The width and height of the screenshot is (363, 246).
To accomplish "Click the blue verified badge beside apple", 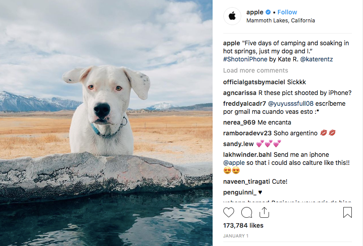I will click(268, 12).
